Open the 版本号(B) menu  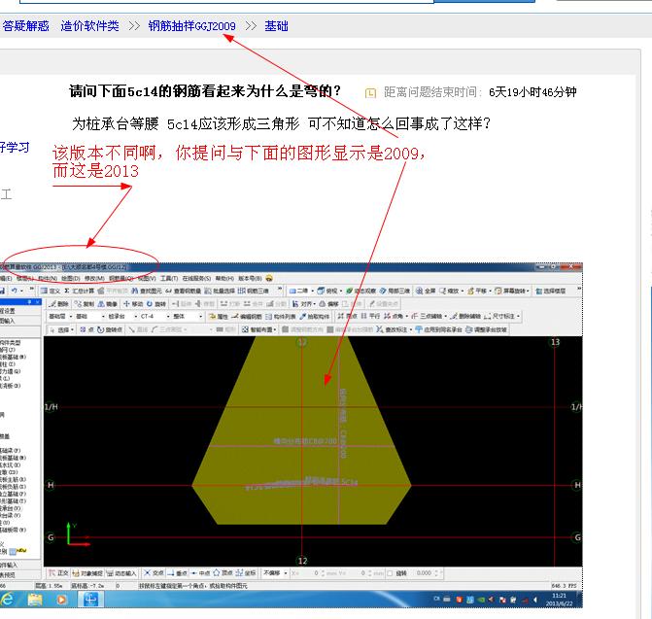(x=250, y=278)
